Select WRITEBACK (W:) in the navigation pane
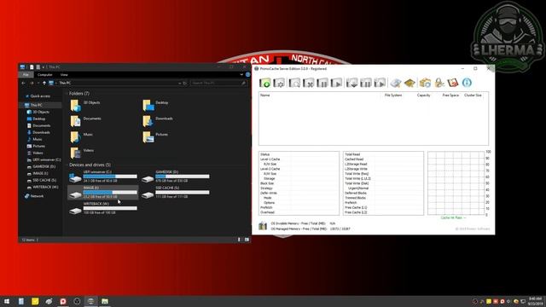The width and height of the screenshot is (546, 307). pos(45,187)
